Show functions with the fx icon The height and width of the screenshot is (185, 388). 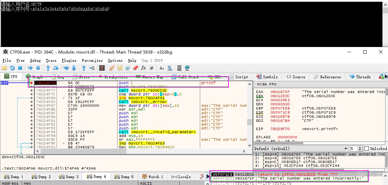(144, 68)
